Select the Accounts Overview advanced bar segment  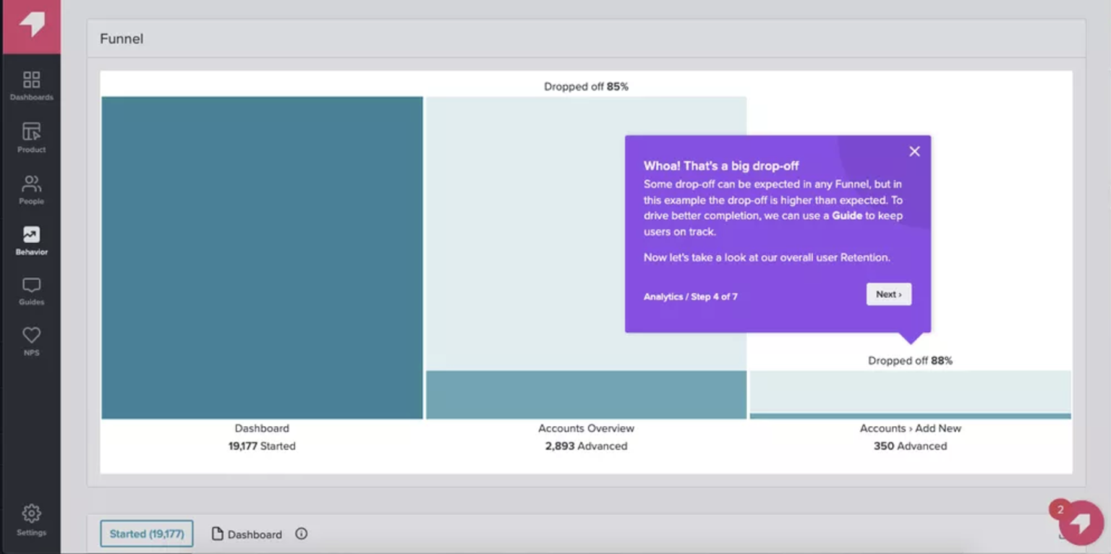click(586, 395)
